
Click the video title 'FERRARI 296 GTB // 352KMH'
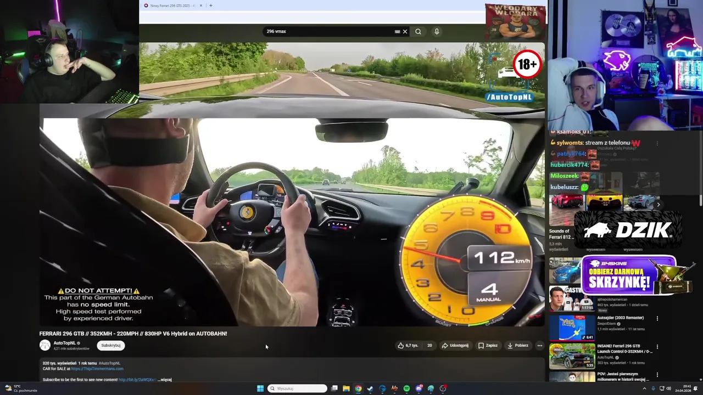133,334
